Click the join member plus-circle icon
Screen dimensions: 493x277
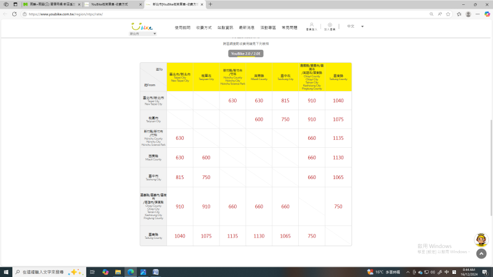330,25
